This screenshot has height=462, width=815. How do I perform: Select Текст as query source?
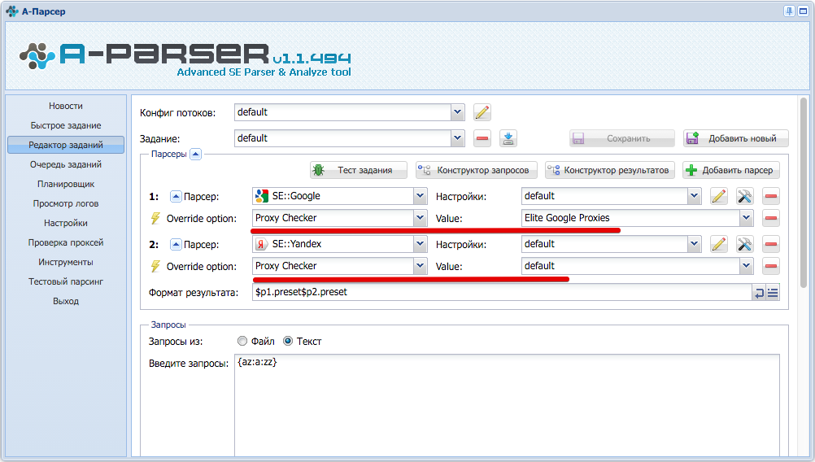288,341
